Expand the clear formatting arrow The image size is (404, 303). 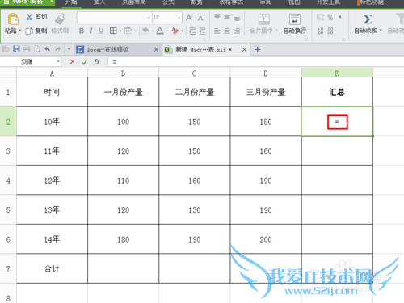183,31
